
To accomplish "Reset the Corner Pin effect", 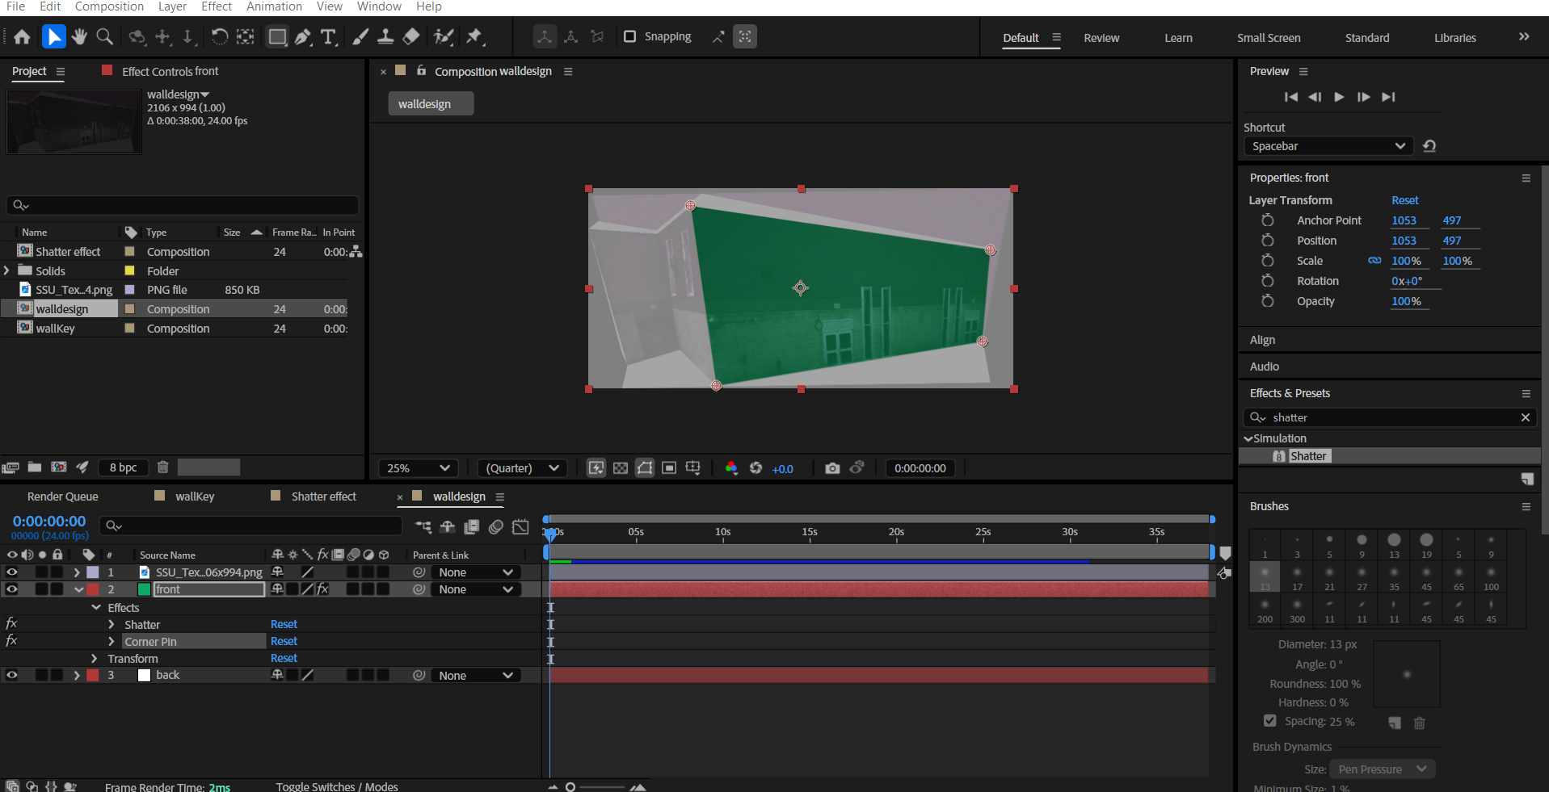I will pos(284,641).
